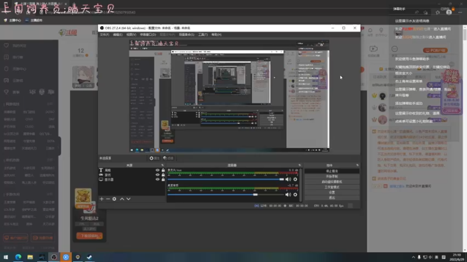
Task: Toggle visibility eye of text source row
Action: click(x=158, y=170)
